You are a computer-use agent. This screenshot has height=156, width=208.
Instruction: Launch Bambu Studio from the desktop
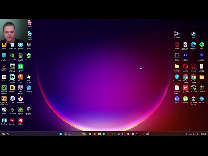click(x=20, y=68)
